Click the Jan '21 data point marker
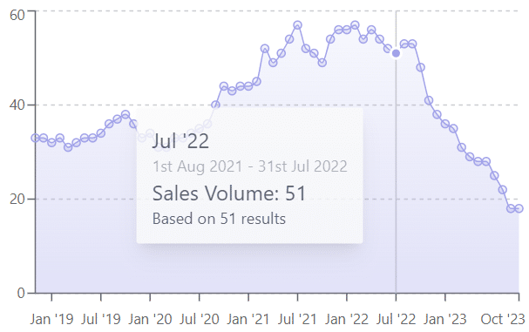 (248, 86)
